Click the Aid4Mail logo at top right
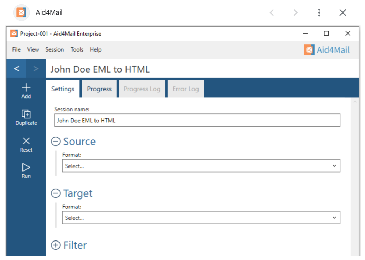 point(327,50)
